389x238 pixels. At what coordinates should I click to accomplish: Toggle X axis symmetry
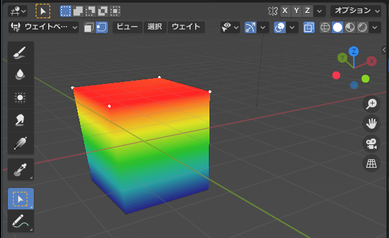click(285, 11)
